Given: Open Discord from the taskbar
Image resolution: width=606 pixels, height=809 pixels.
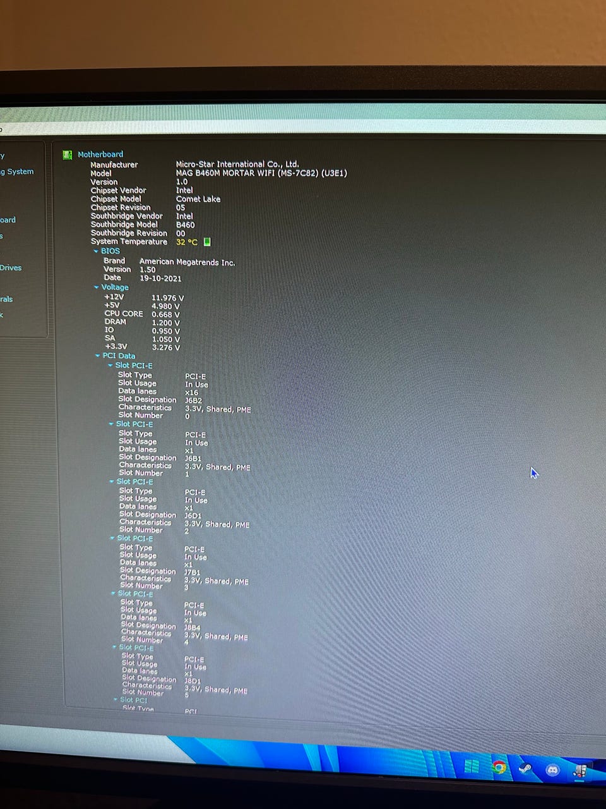Looking at the screenshot, I should [x=553, y=770].
